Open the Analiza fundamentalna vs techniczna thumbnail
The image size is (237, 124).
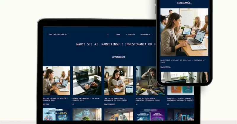[x=150, y=115]
